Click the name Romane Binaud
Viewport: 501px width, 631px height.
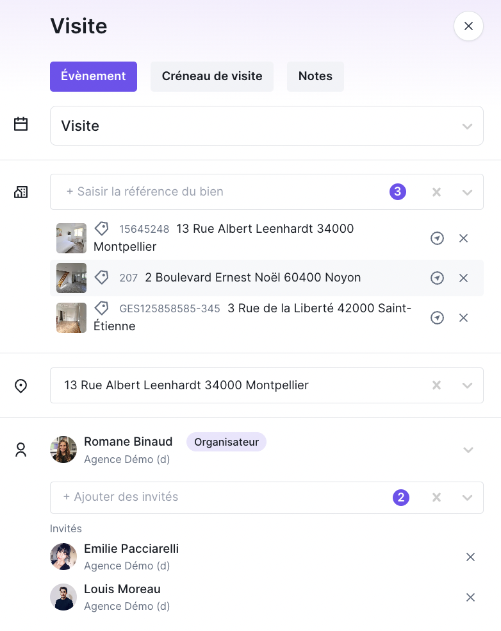(128, 441)
